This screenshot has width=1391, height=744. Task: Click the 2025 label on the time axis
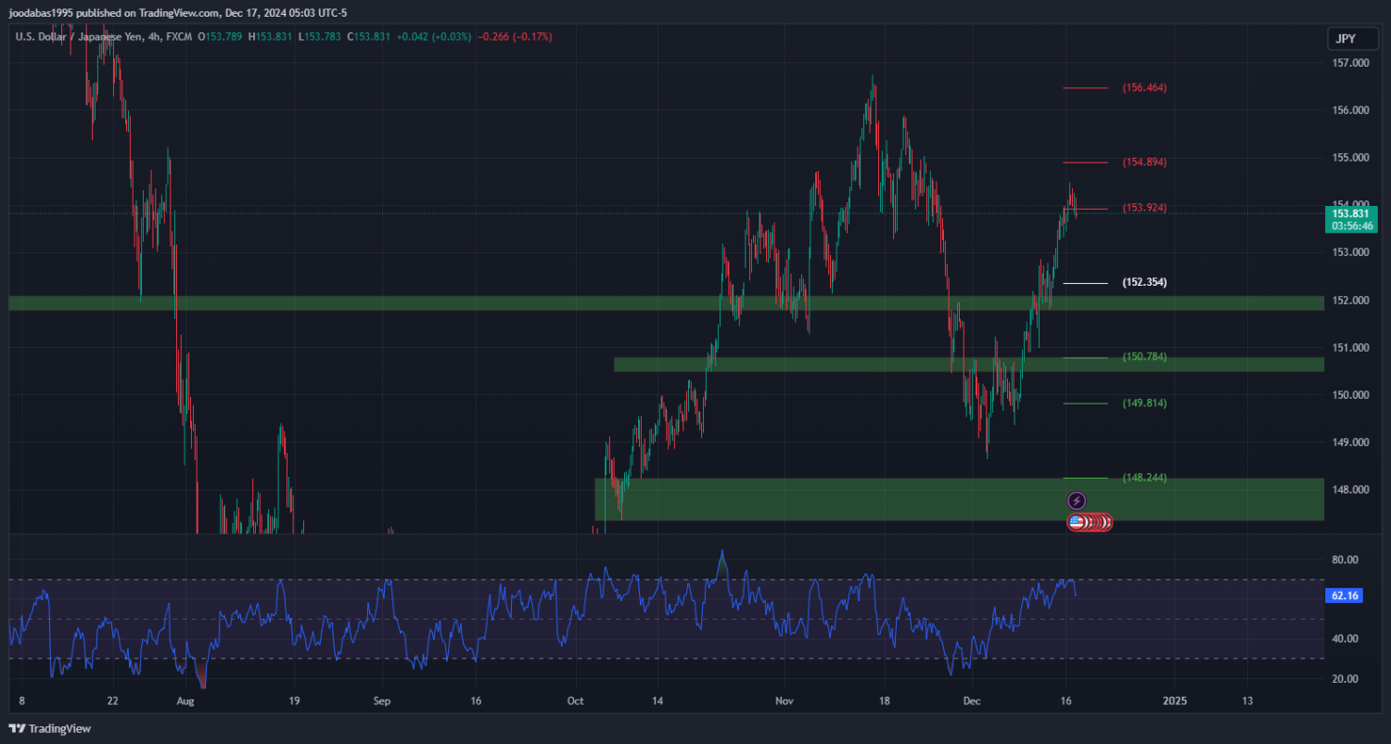click(1175, 701)
